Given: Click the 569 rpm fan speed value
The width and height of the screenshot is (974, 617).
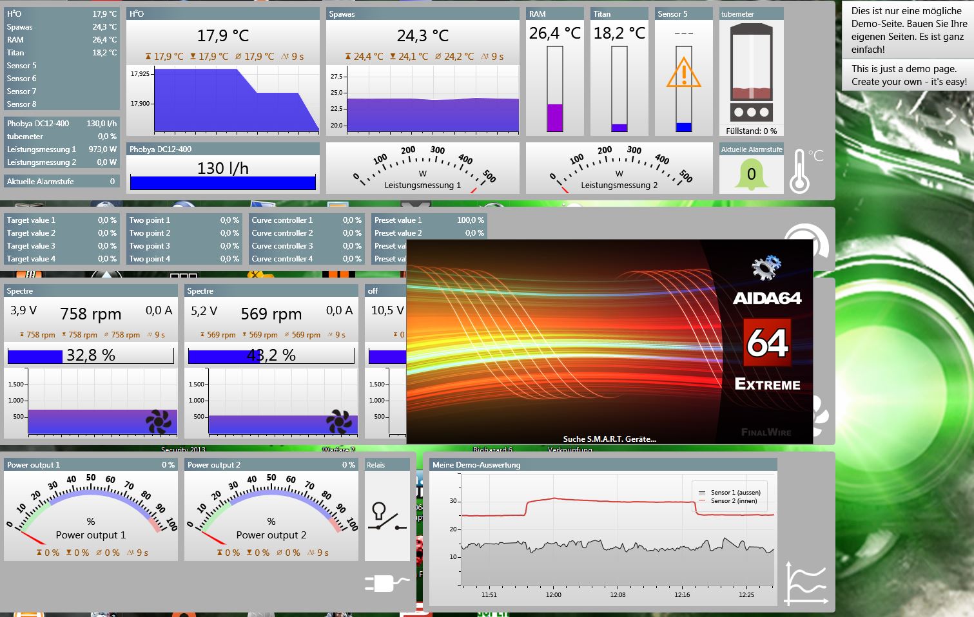Looking at the screenshot, I should [271, 314].
